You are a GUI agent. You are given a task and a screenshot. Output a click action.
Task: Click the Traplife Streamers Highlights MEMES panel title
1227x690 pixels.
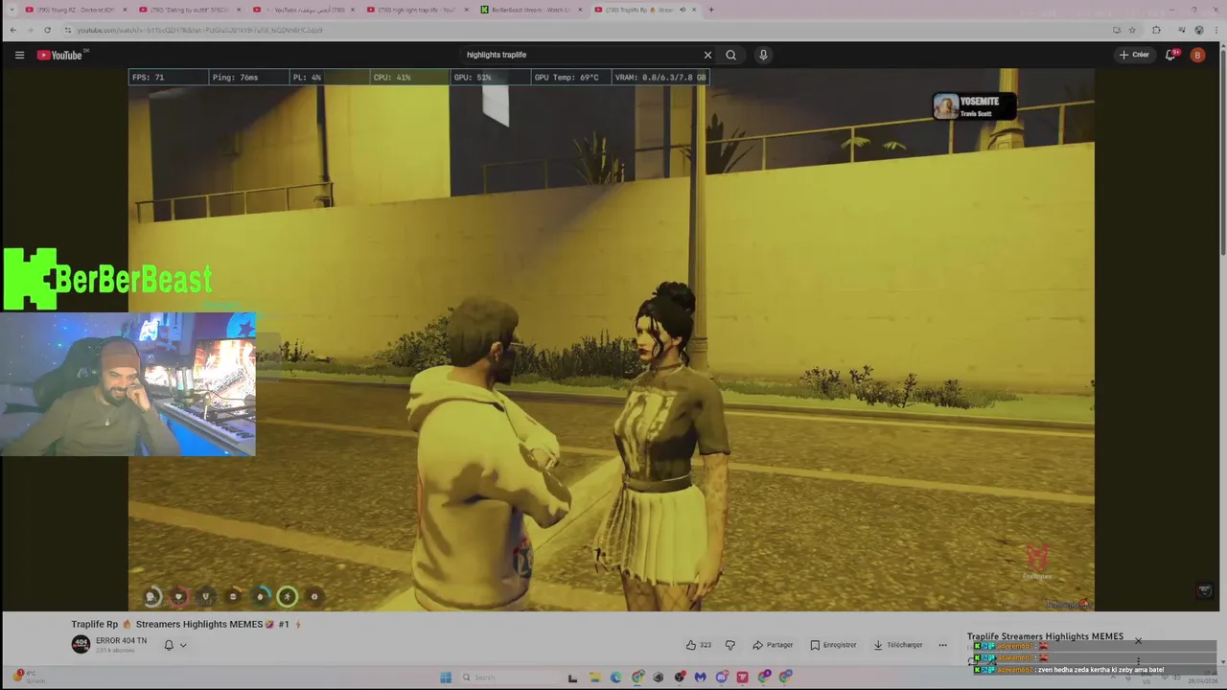(1045, 636)
